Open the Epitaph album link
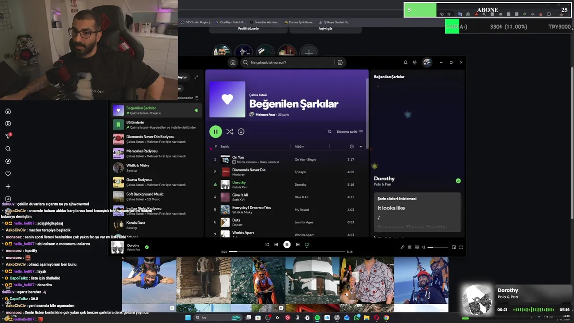Image resolution: width=574 pixels, height=323 pixels. 300,172
